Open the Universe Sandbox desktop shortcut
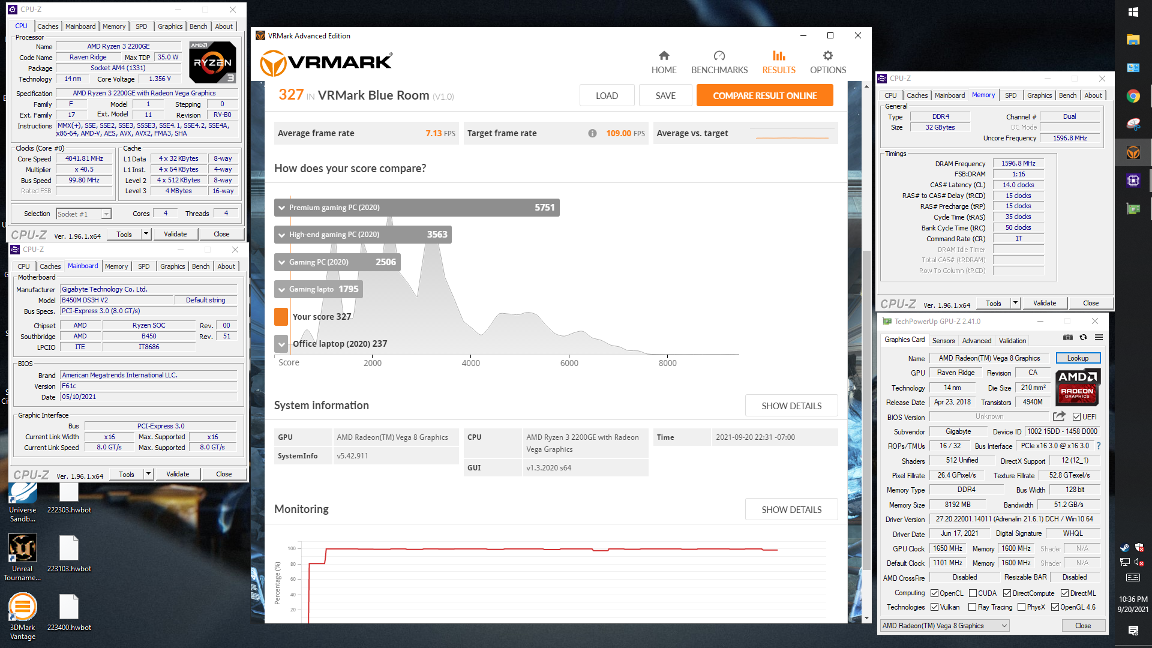1152x648 pixels. [22, 503]
